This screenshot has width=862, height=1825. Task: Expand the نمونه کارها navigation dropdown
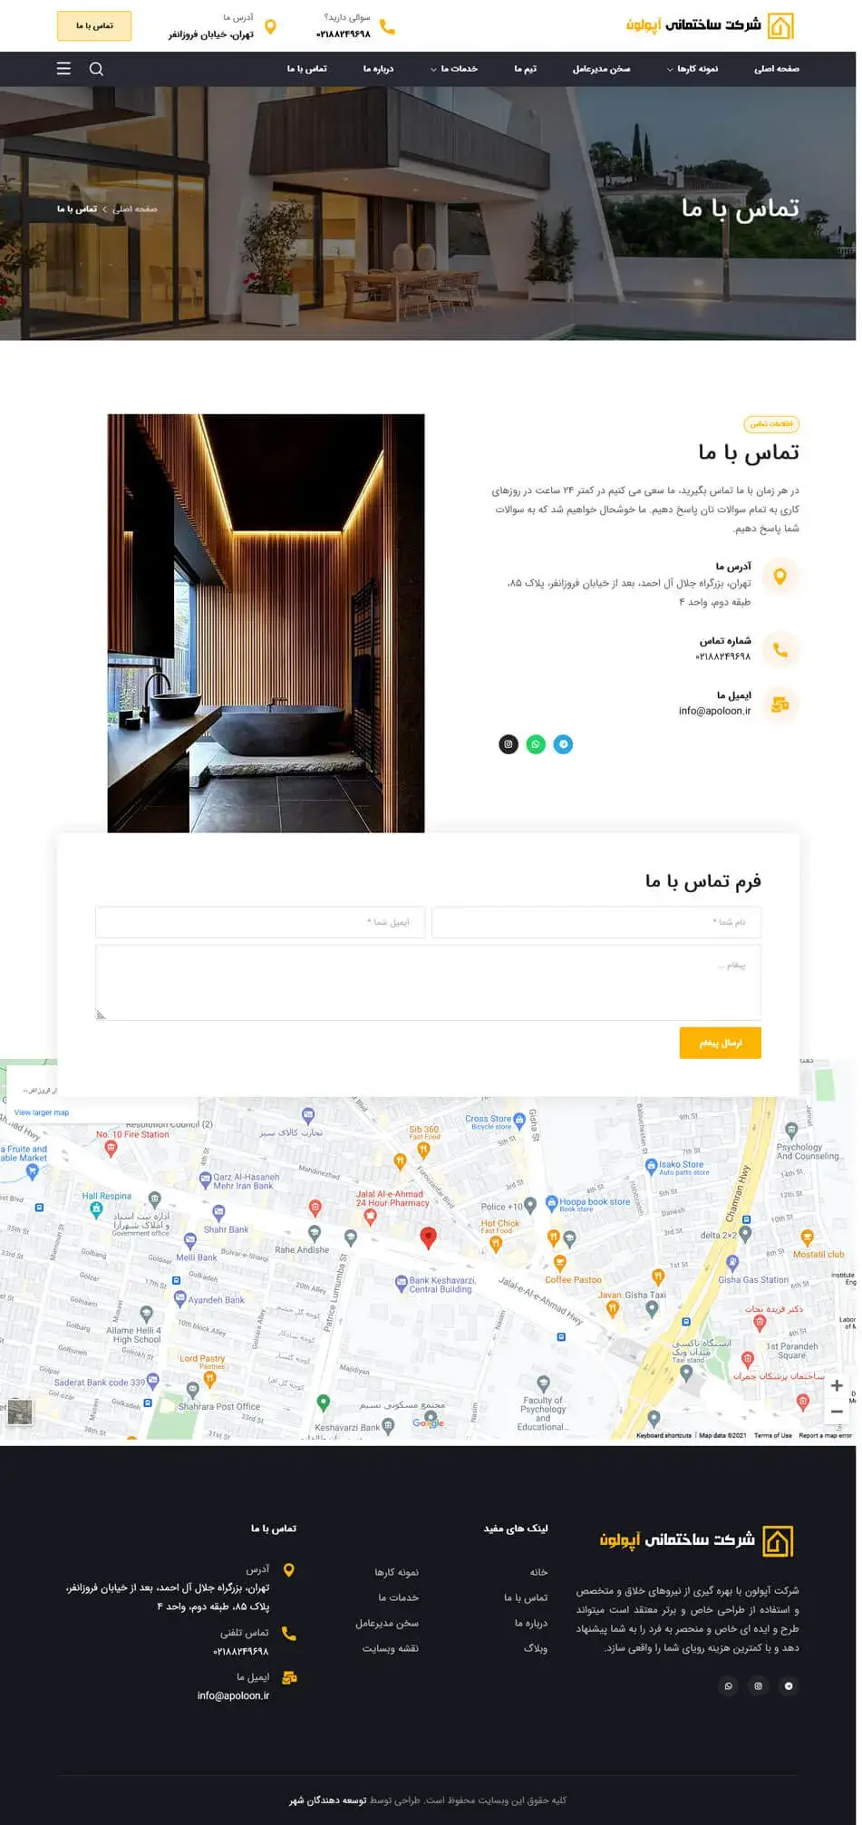pos(693,69)
